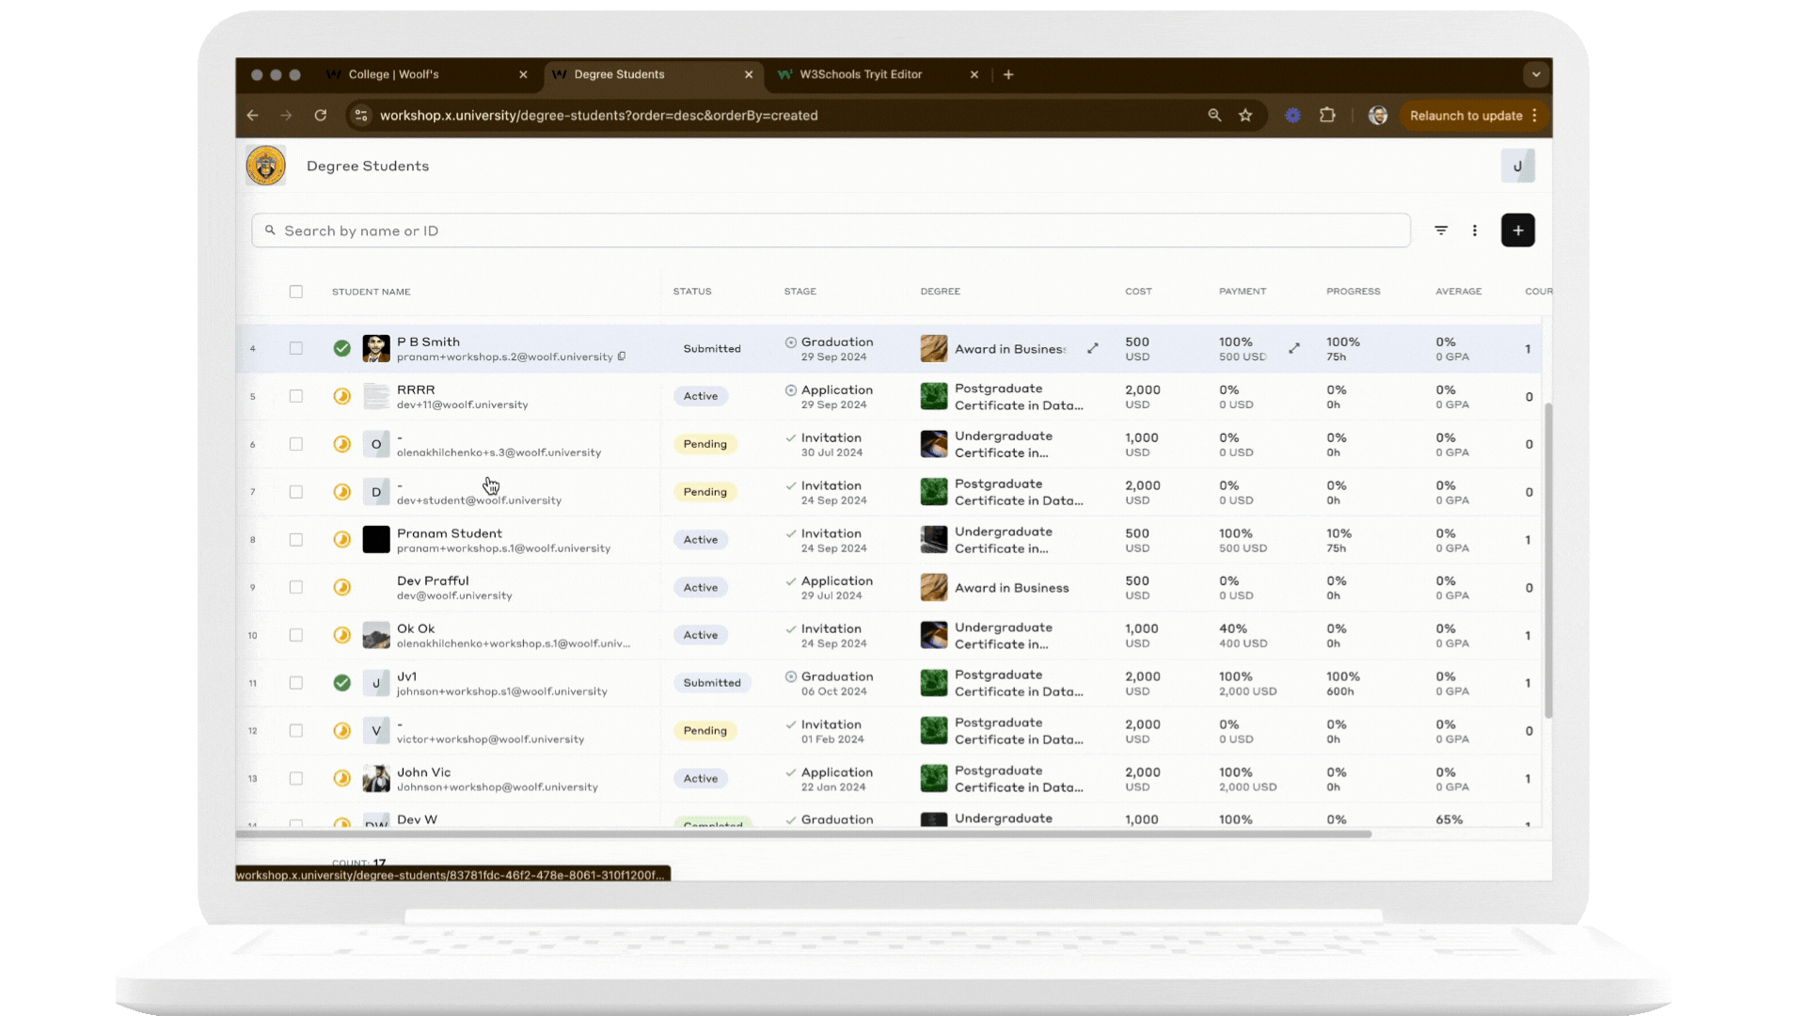Select the checkbox for John Vic's row
The image size is (1806, 1016).
[x=296, y=779]
